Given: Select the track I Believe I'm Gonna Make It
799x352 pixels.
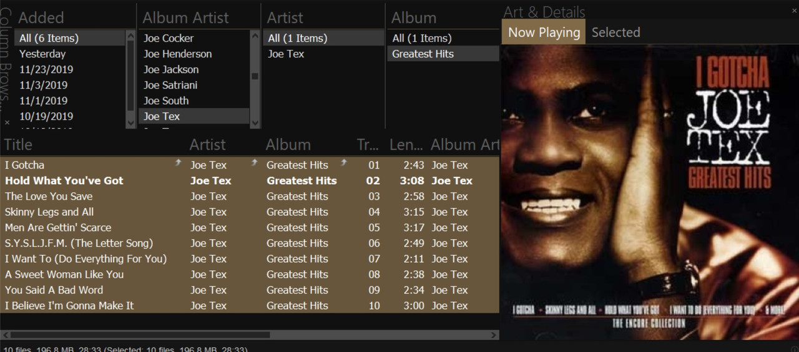Looking at the screenshot, I should (250, 305).
